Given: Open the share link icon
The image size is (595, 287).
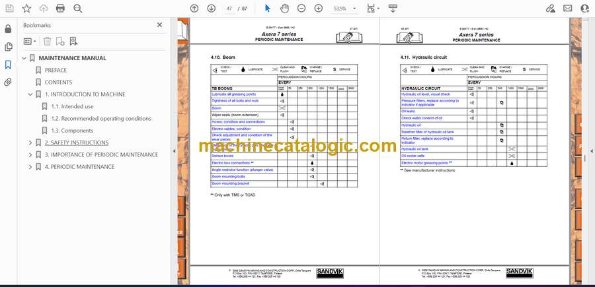Looking at the screenshot, I should [x=550, y=9].
